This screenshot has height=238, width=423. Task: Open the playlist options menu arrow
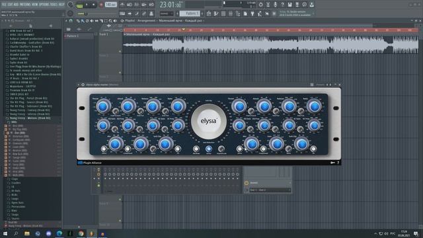66,20
